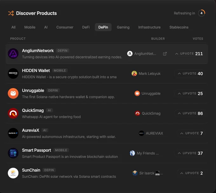Open the AureviaX product title
The height and width of the screenshot is (193, 216).
(x=30, y=130)
